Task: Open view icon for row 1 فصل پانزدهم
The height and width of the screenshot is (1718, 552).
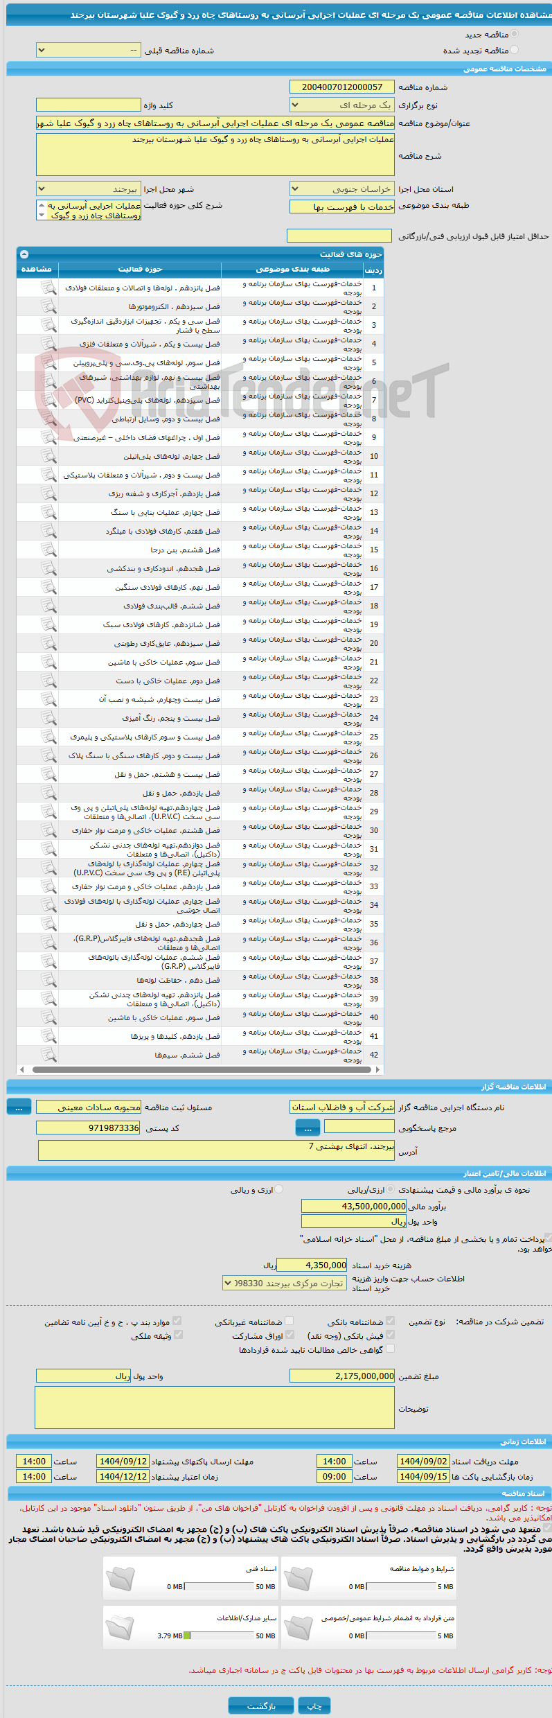Action: coord(48,288)
